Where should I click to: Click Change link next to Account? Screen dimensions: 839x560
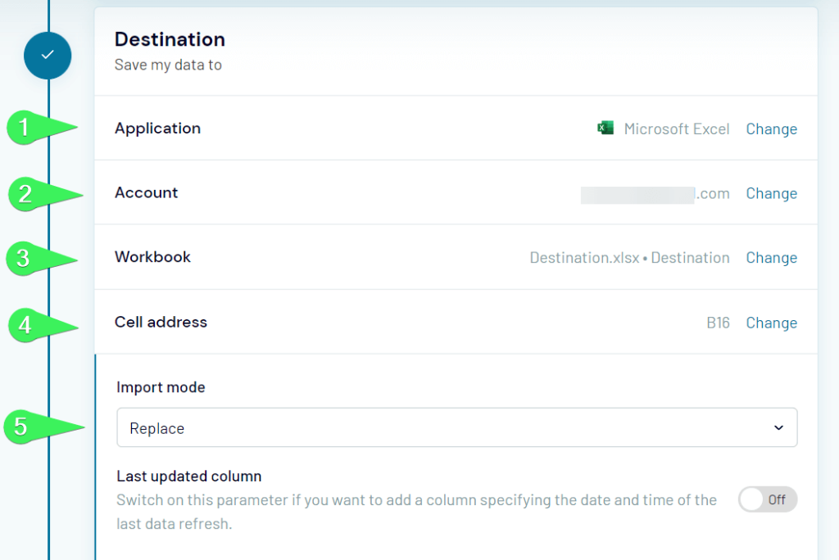pyautogui.click(x=771, y=194)
